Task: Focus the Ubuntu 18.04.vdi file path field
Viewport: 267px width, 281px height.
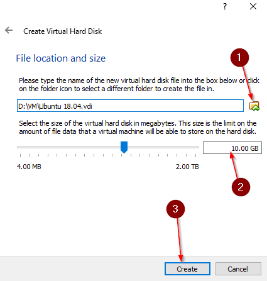Action: tap(130, 106)
